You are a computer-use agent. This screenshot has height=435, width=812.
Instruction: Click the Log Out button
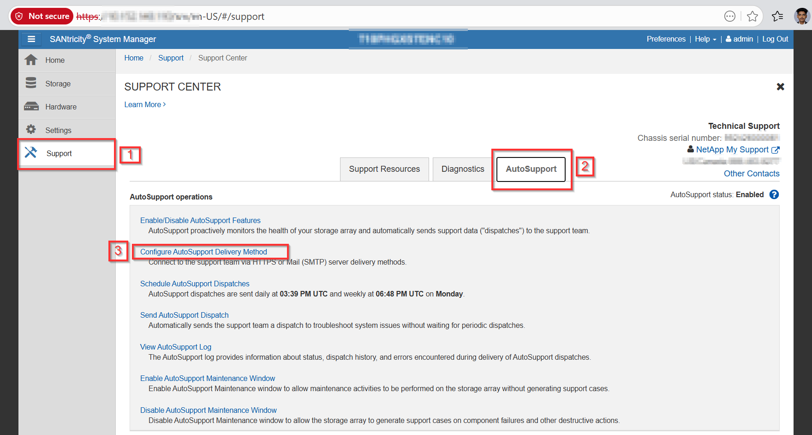pos(775,39)
